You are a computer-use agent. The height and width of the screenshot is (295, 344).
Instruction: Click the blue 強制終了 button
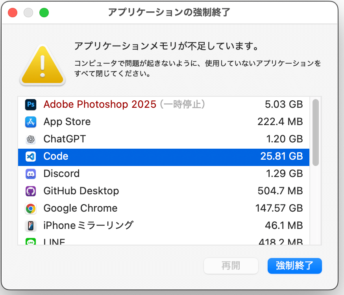click(x=295, y=265)
